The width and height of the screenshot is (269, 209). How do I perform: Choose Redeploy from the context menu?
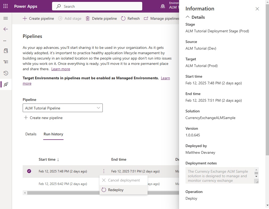pyautogui.click(x=124, y=190)
